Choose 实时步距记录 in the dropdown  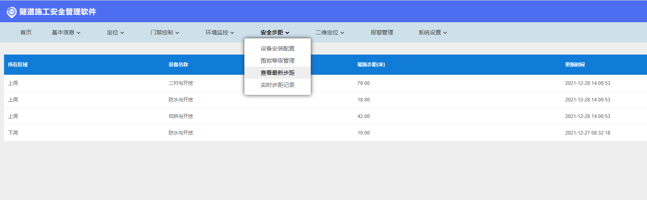coord(278,85)
